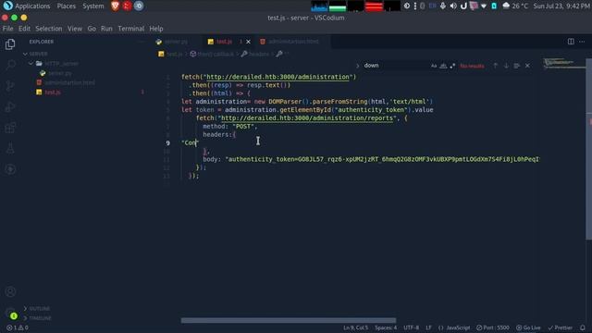Viewport: 592px width, 333px height.
Task: Open the Terminal menu
Action: click(131, 29)
